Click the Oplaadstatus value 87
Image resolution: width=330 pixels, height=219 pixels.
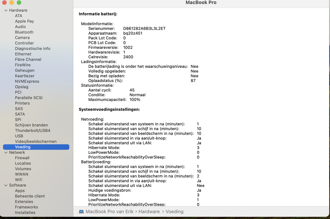[x=193, y=81]
